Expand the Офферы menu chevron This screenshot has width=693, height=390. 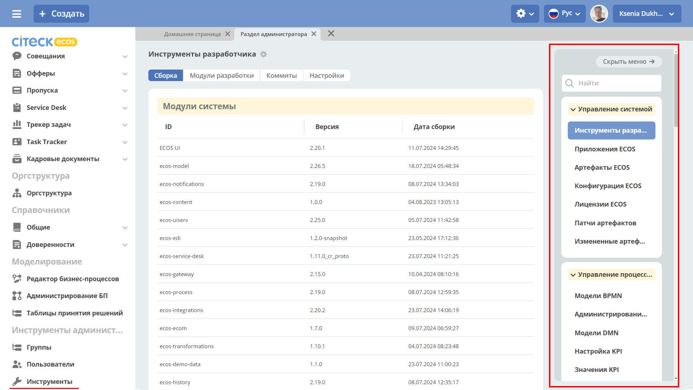125,74
